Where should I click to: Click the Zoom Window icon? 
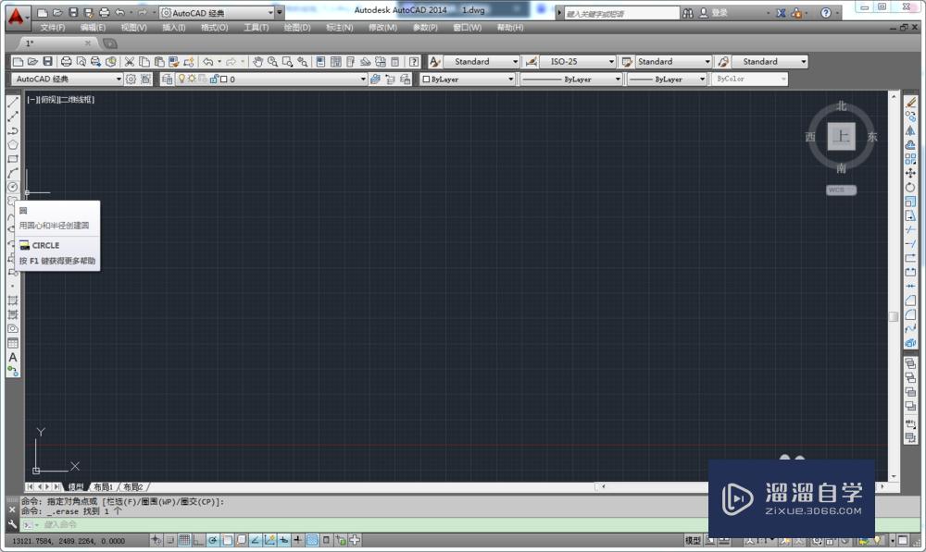pyautogui.click(x=288, y=61)
